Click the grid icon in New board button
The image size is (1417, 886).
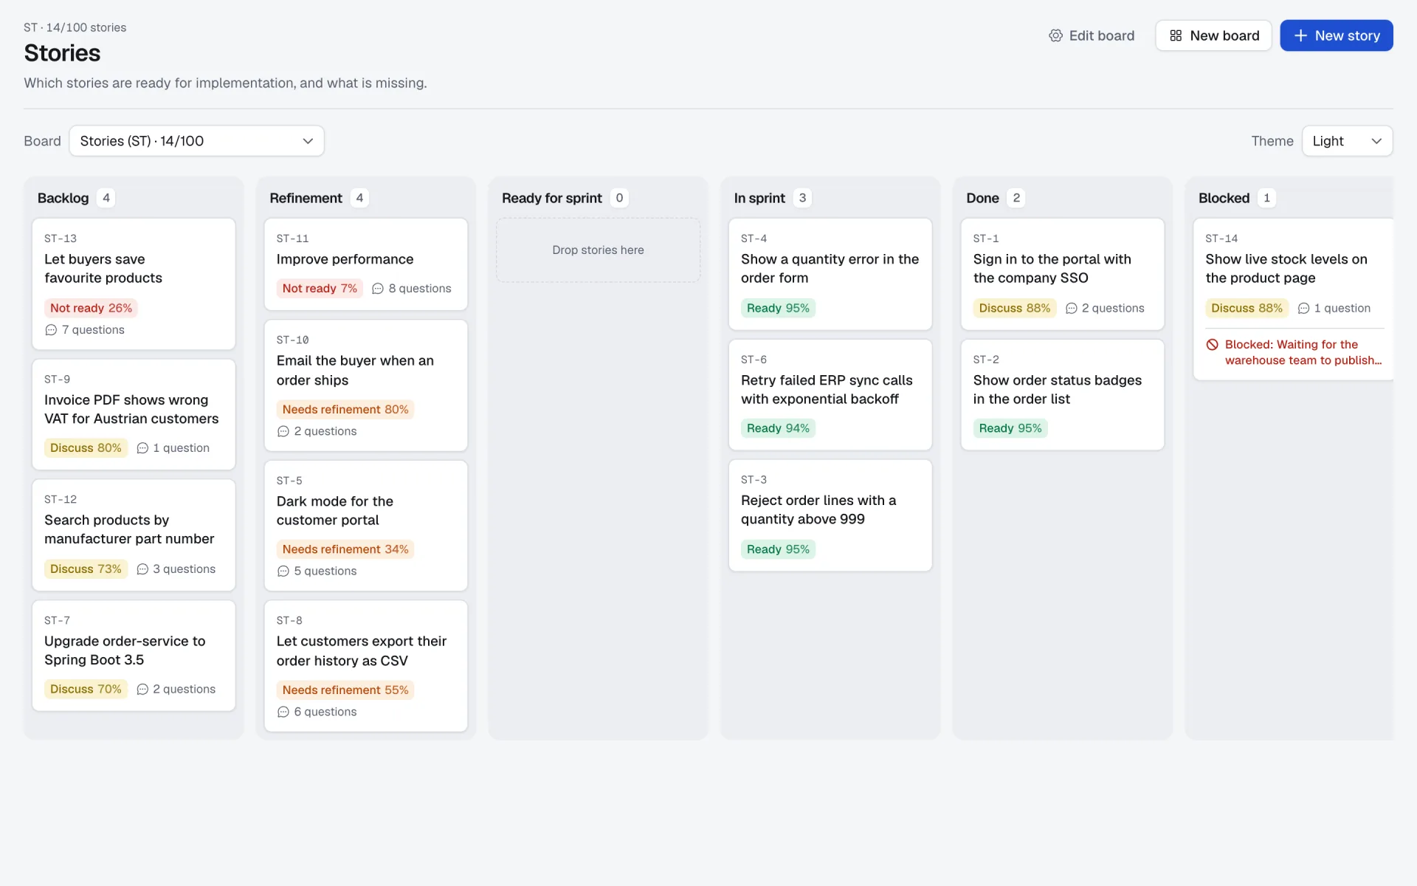point(1176,35)
